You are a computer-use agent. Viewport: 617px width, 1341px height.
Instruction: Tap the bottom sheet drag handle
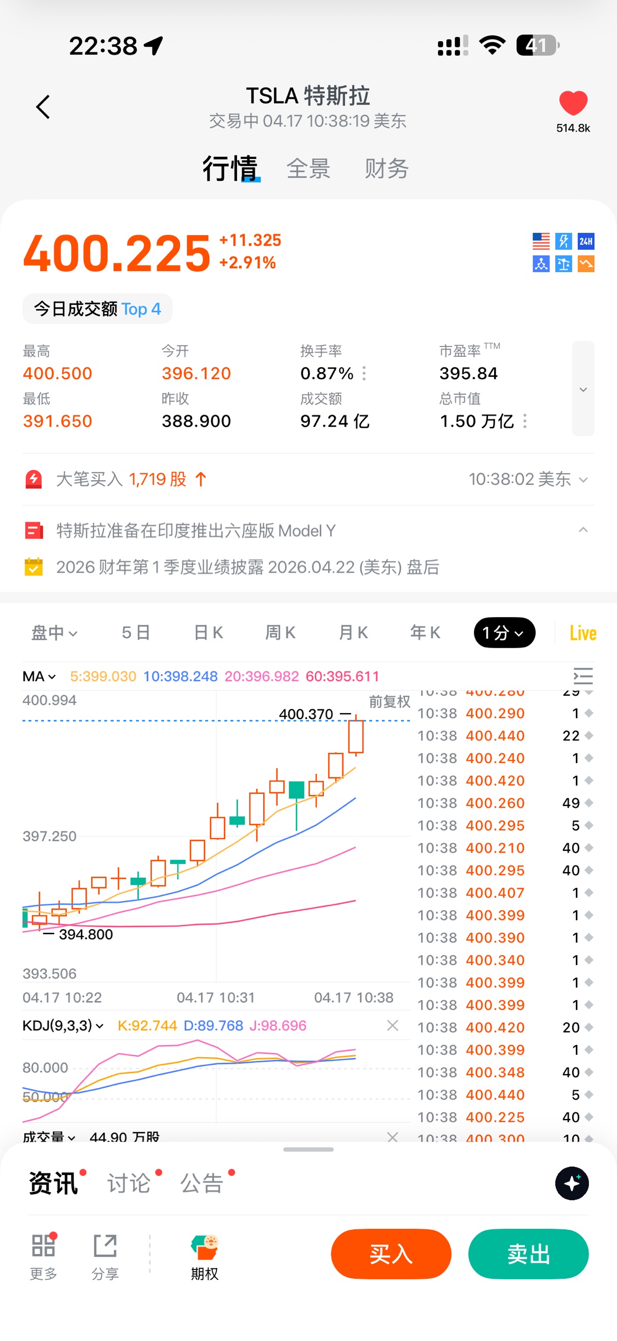pos(308,1149)
